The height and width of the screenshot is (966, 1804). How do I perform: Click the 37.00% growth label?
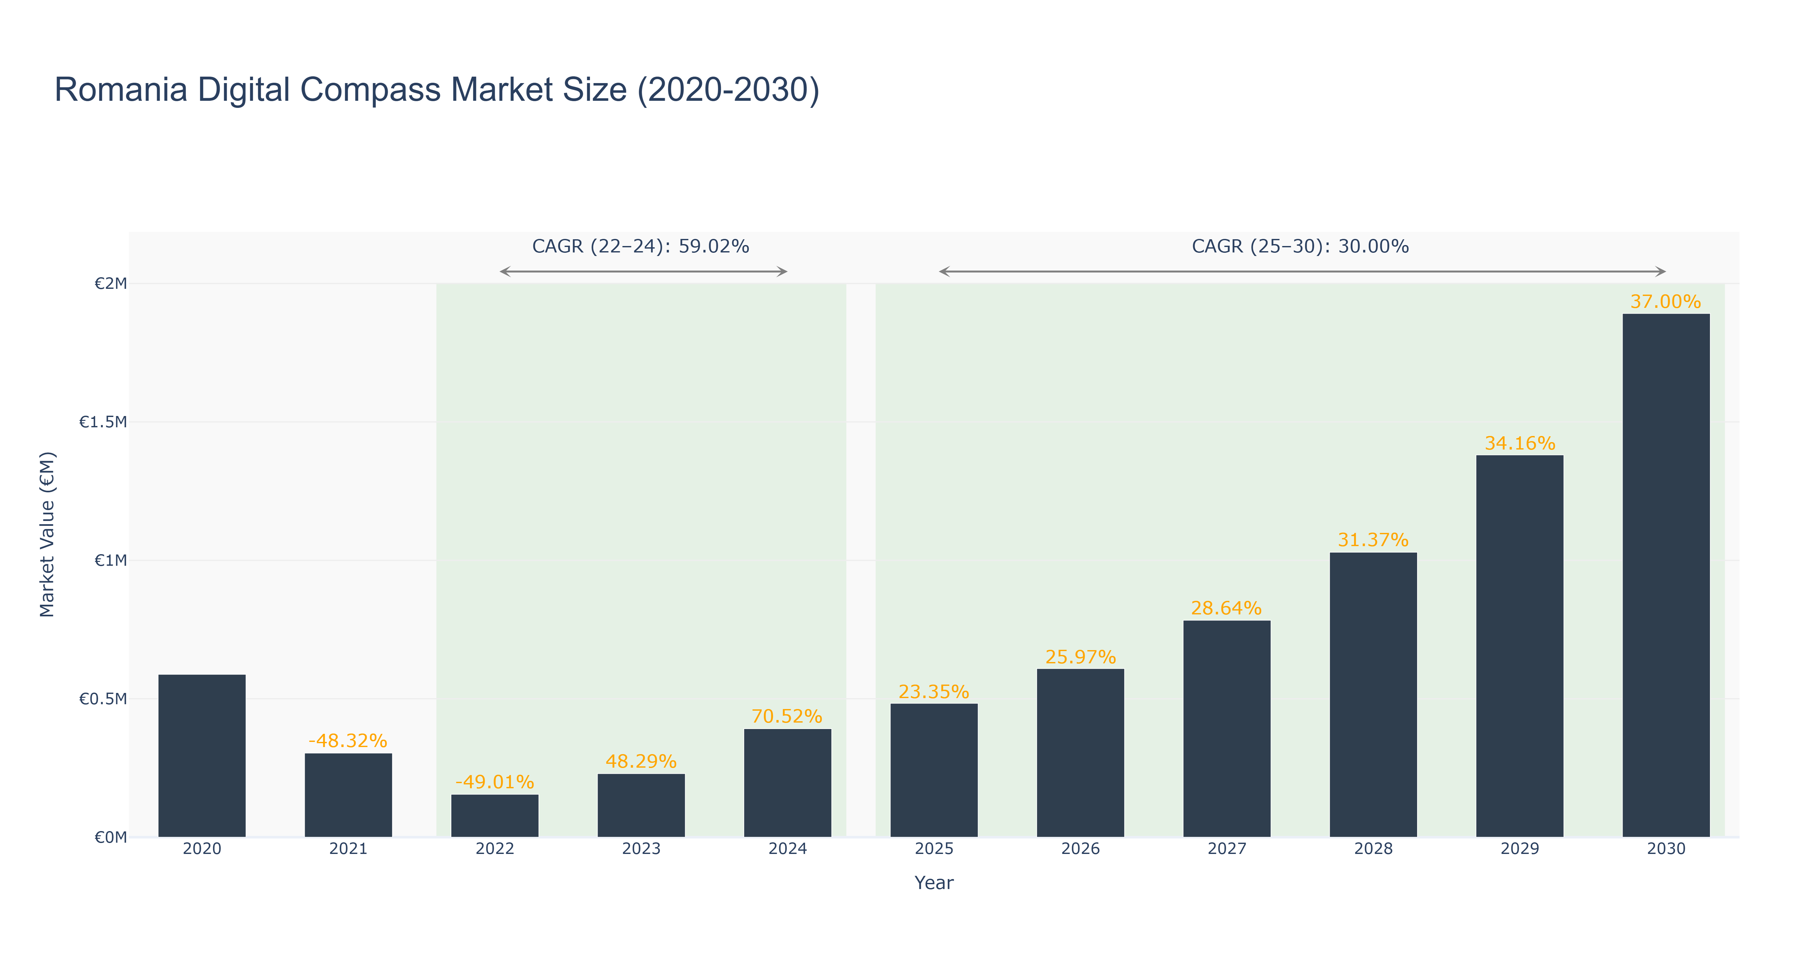pyautogui.click(x=1665, y=302)
